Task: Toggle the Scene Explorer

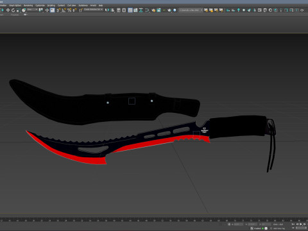Action: tap(119, 10)
